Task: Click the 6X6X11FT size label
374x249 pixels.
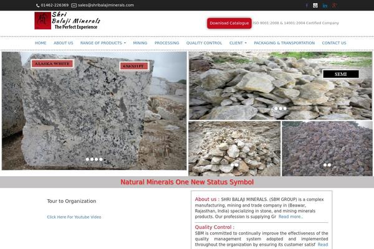Action: pyautogui.click(x=134, y=66)
